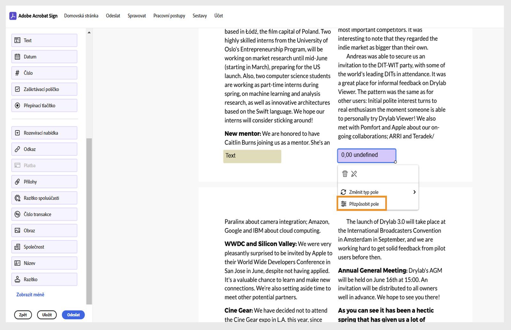
Task: Add a Text field from the panel
Action: pyautogui.click(x=44, y=40)
